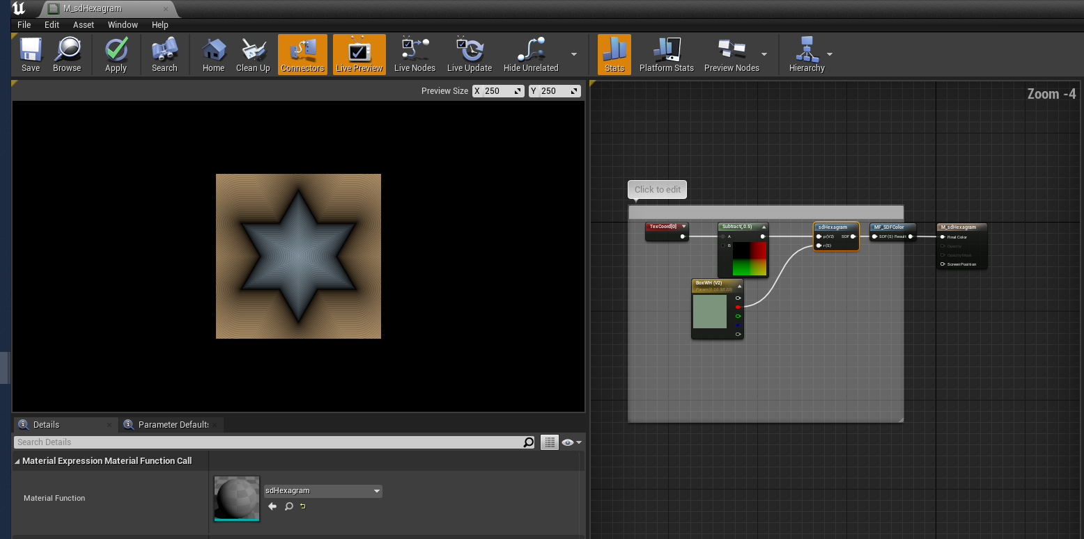Open the Hide Unrelated dropdown arrow
The width and height of the screenshot is (1084, 539).
point(573,55)
